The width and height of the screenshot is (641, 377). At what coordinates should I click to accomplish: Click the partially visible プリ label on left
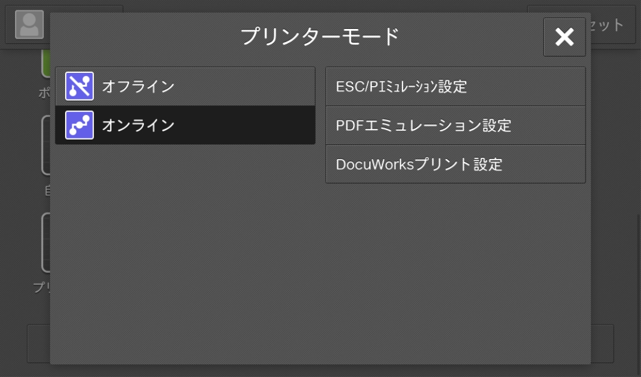41,287
